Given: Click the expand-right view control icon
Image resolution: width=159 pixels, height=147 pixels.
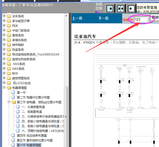Looking at the screenshot, I should (110, 9).
